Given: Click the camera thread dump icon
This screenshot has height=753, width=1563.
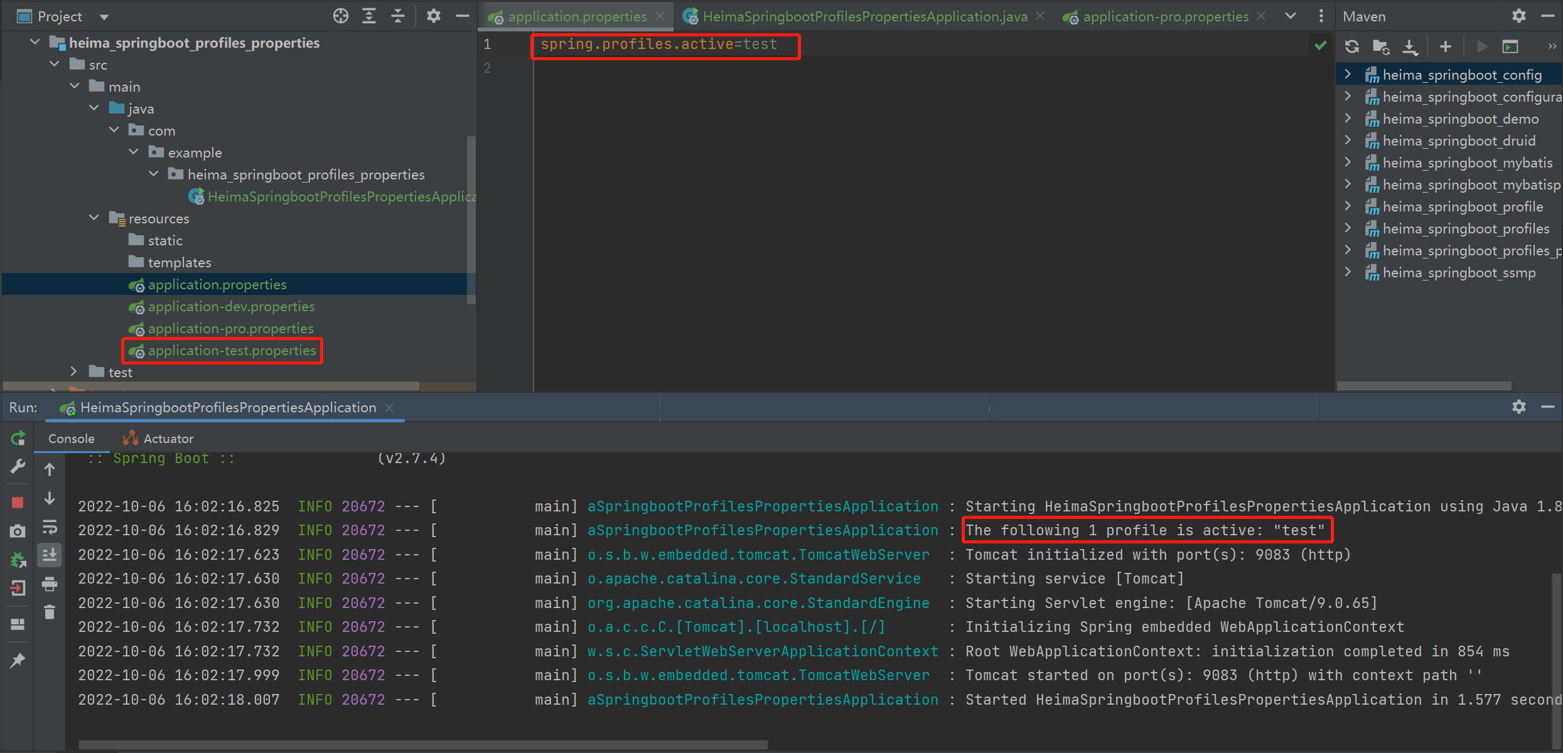Looking at the screenshot, I should pos(18,531).
